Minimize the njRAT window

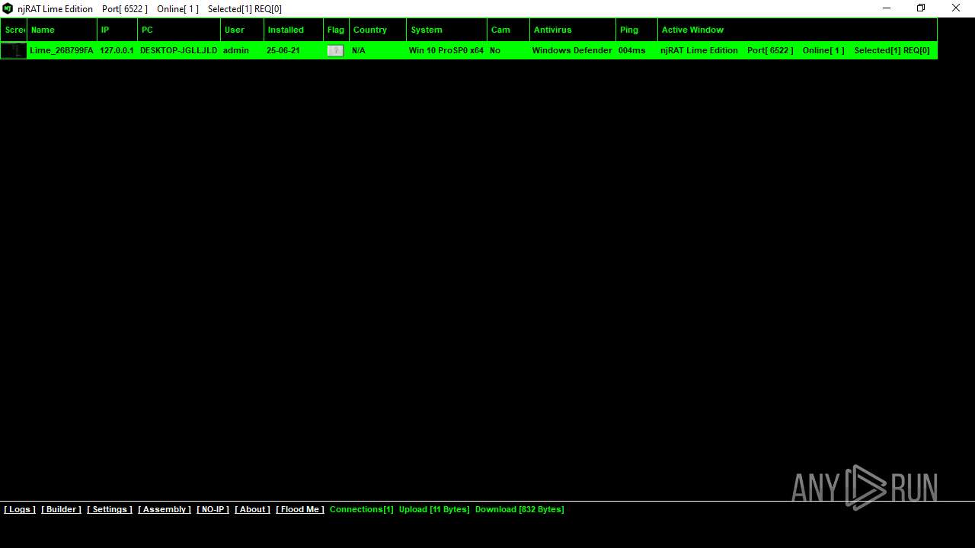click(x=887, y=8)
